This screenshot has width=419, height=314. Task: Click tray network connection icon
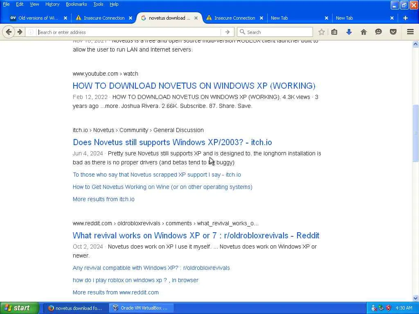(x=374, y=308)
